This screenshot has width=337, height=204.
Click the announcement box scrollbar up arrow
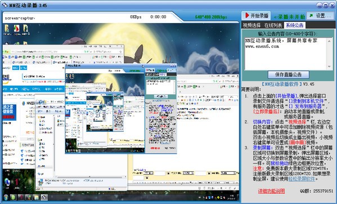[x=330, y=41]
